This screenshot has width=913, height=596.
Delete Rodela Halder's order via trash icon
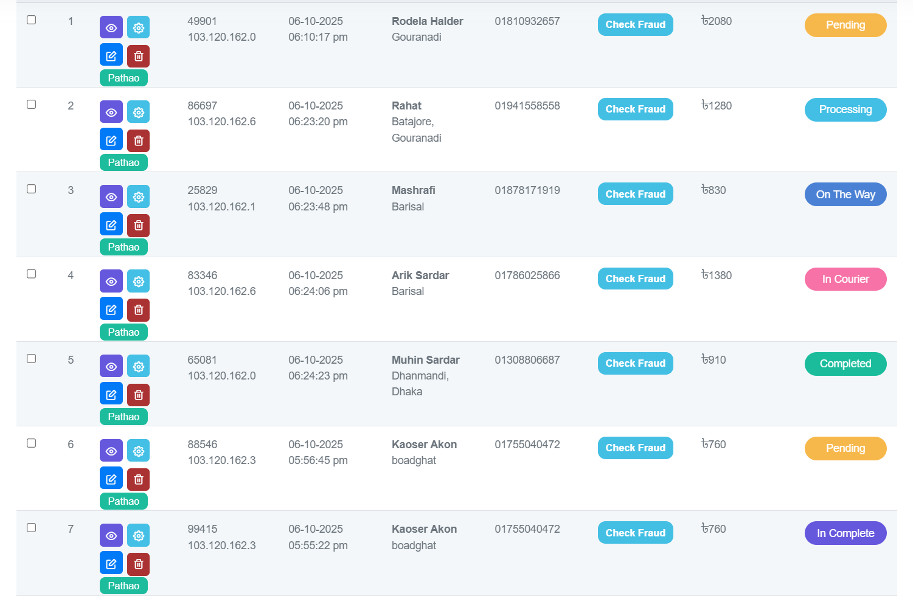[x=139, y=56]
